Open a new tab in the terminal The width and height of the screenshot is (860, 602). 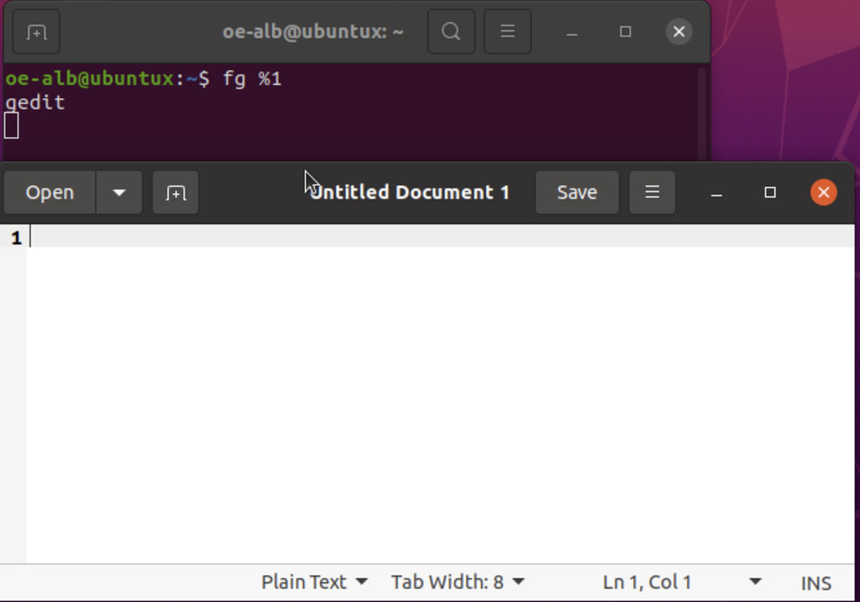pyautogui.click(x=36, y=32)
